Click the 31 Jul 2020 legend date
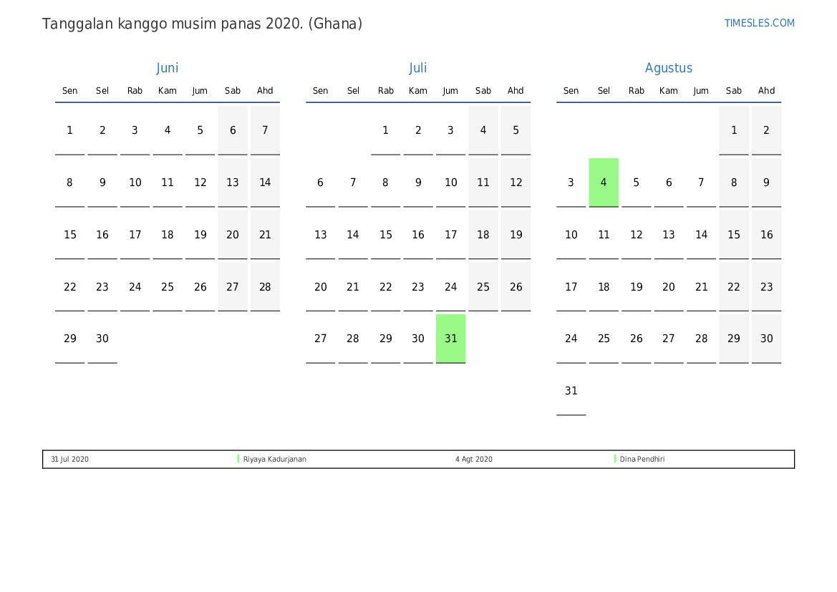This screenshot has height=592, width=837. pyautogui.click(x=69, y=460)
